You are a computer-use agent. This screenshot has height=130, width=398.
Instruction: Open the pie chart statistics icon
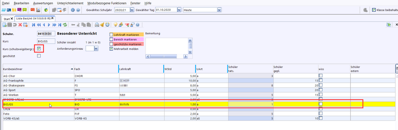pos(46,10)
